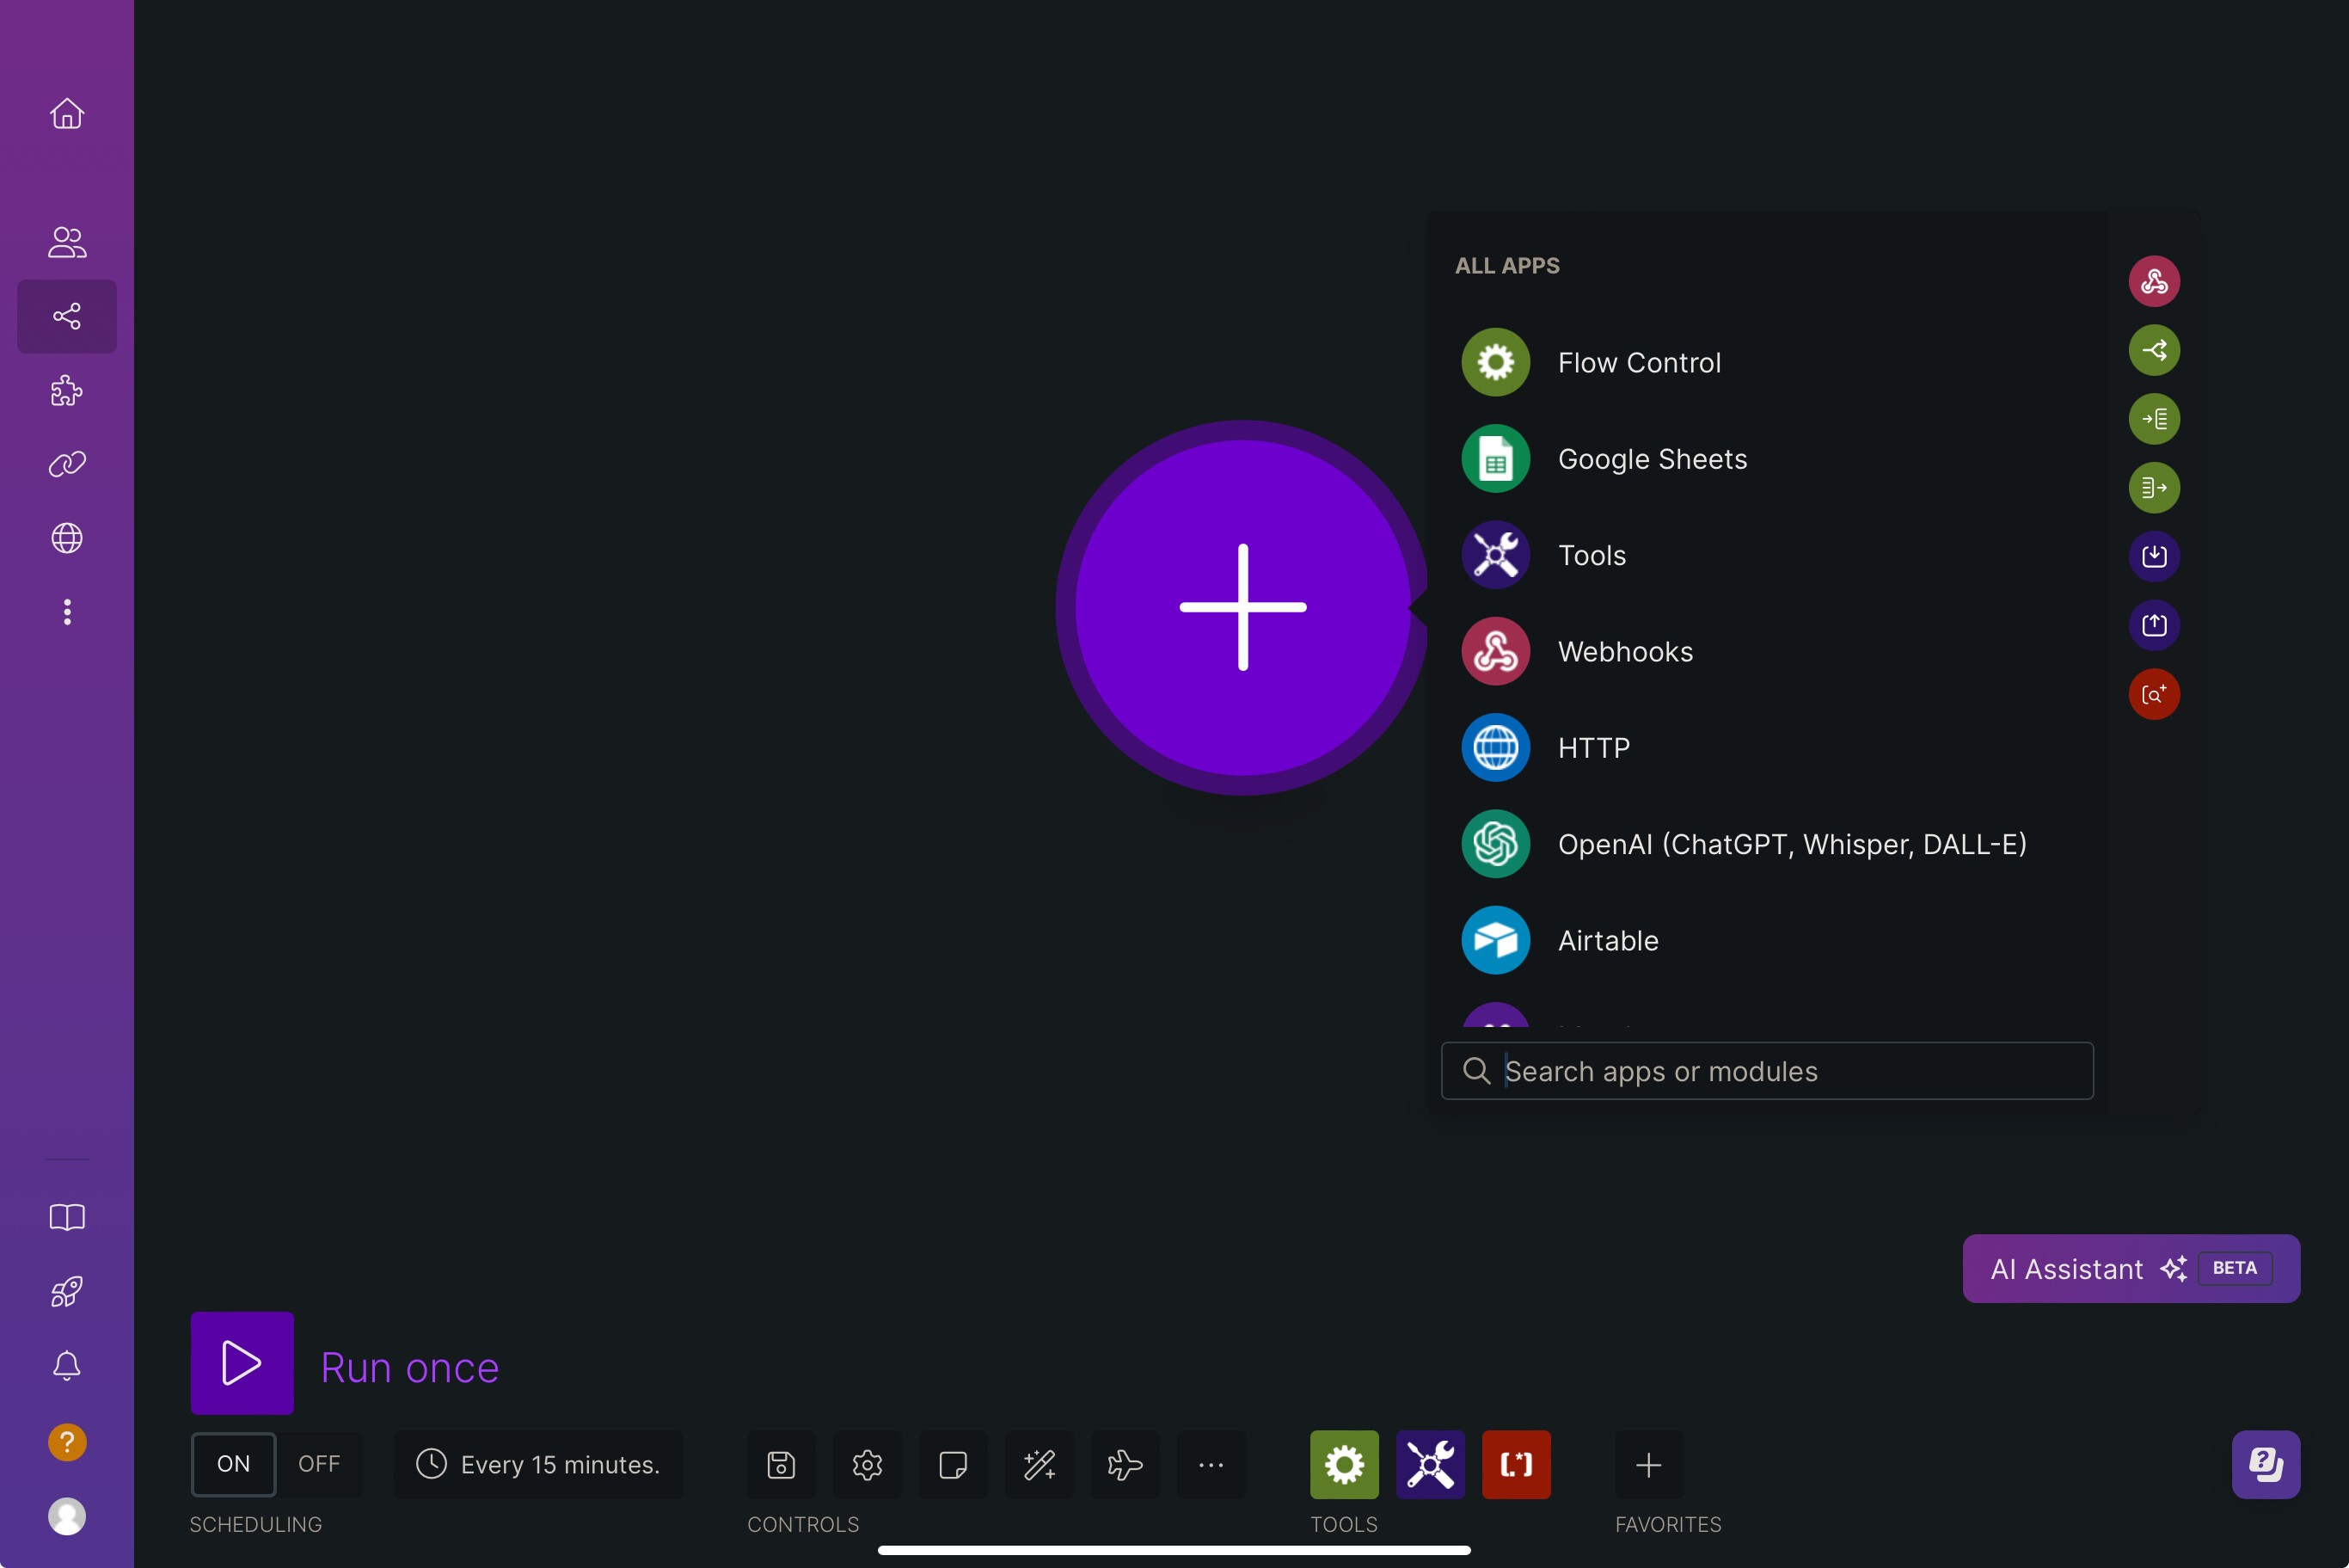Viewport: 2349px width, 1568px height.
Task: Open the Team icon in sidebar
Action: tap(67, 242)
